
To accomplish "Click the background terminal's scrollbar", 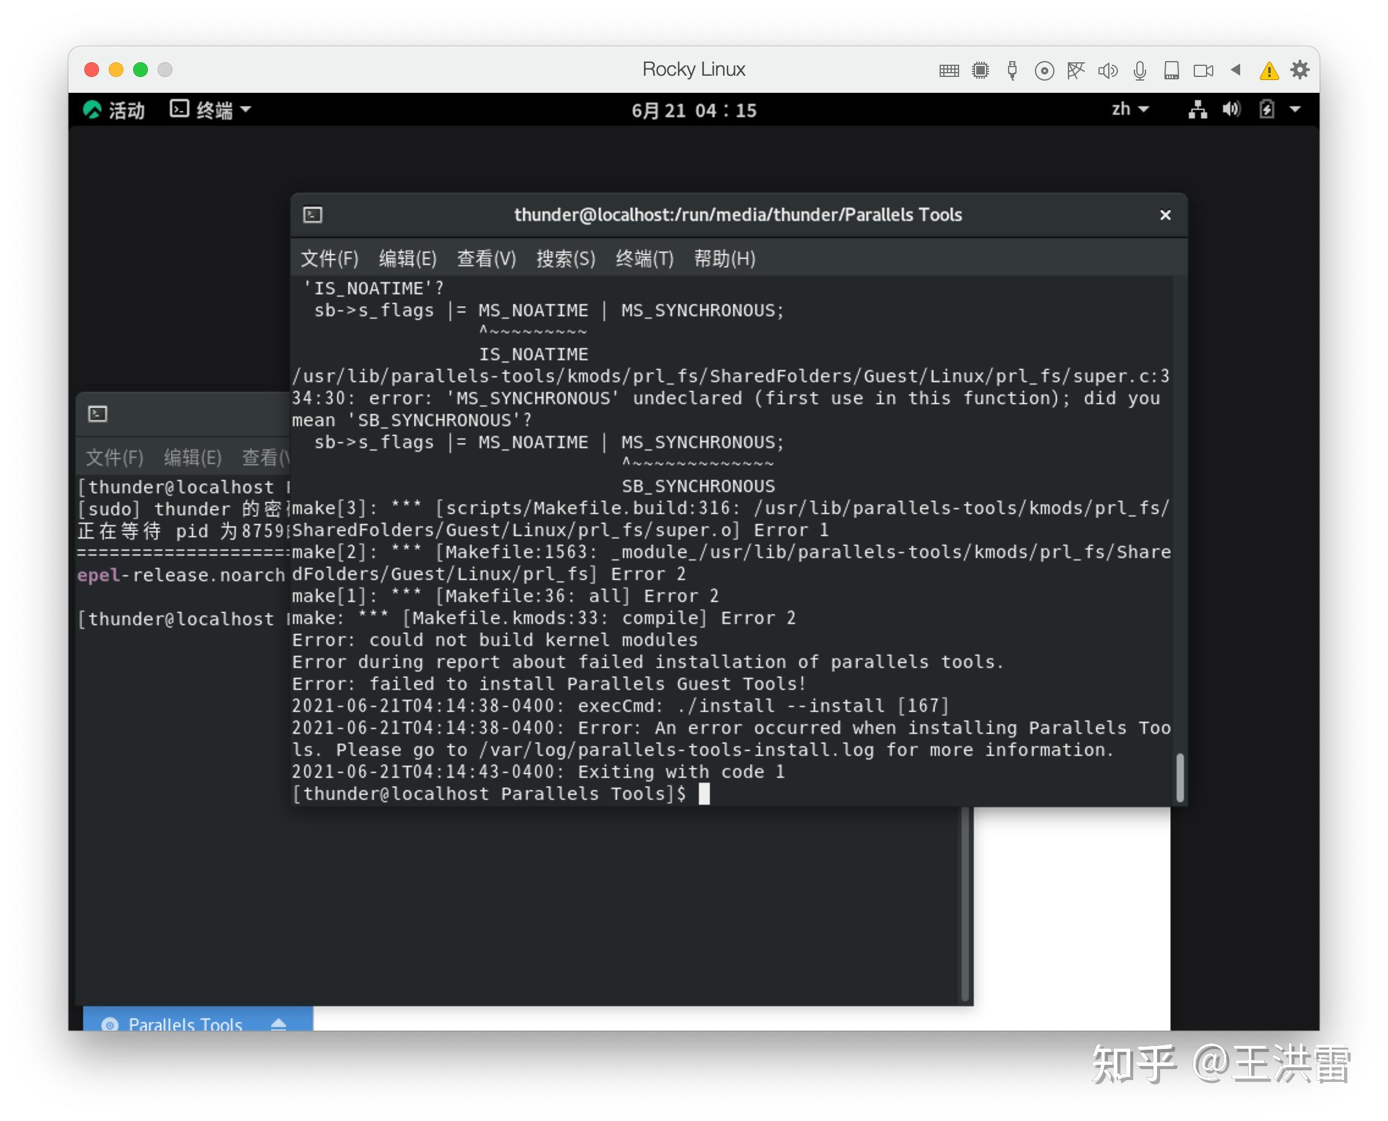I will 965,904.
